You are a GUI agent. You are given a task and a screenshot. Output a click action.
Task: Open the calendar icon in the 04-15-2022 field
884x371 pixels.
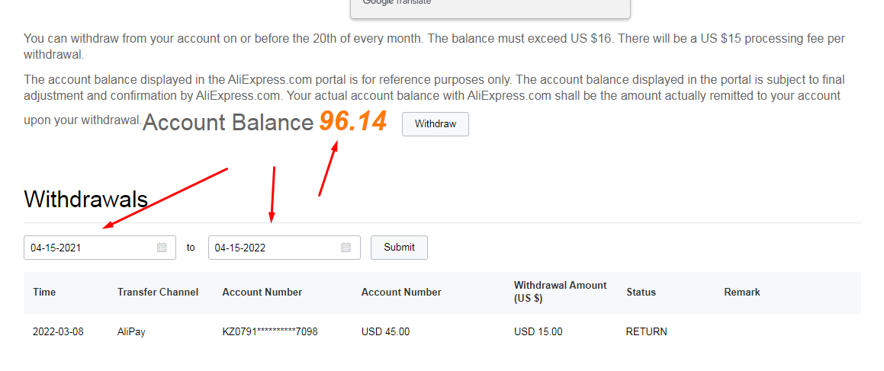[x=346, y=248]
